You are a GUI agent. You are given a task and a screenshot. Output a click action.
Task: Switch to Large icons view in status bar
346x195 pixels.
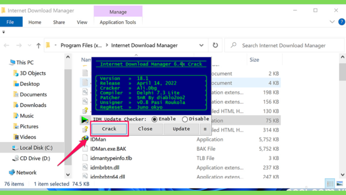point(340,183)
